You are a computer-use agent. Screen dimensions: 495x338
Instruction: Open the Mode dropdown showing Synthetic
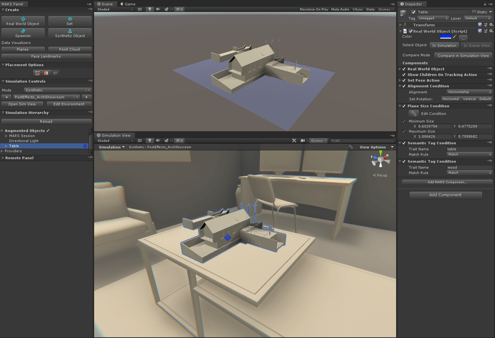pyautogui.click(x=58, y=90)
